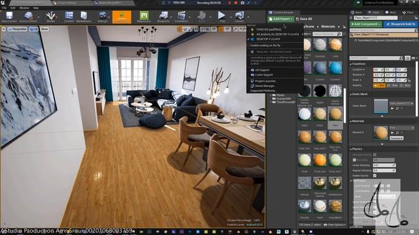
Task: Open the Blueprints dropdown arrow
Action: click(x=172, y=17)
